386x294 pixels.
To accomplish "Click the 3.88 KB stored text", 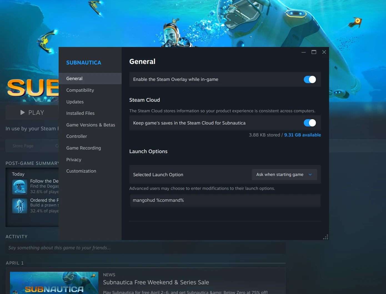I will pyautogui.click(x=264, y=135).
